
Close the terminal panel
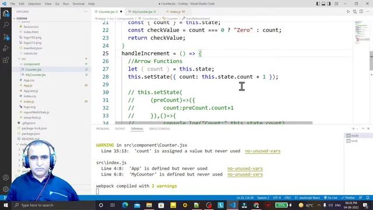(368, 128)
